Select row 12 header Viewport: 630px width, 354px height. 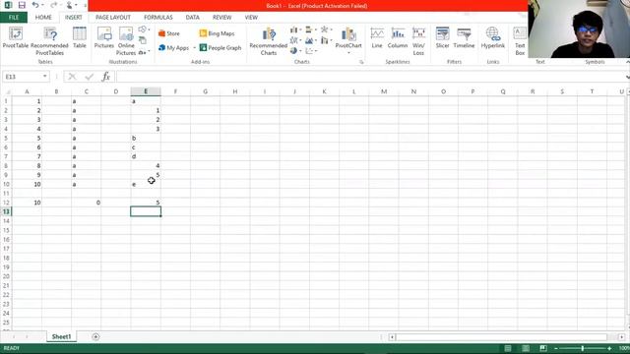pos(6,203)
